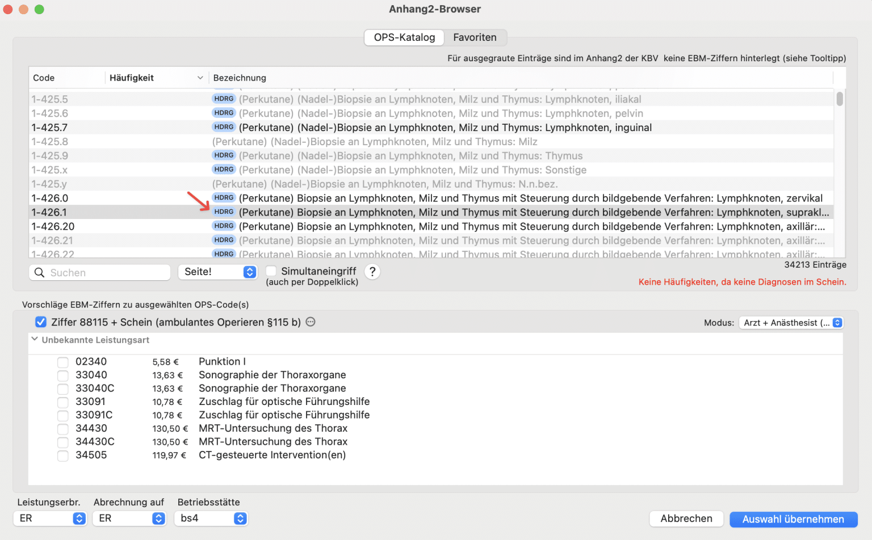Click HDRG badge on row 1-426.20
The width and height of the screenshot is (872, 540).
pyautogui.click(x=224, y=226)
